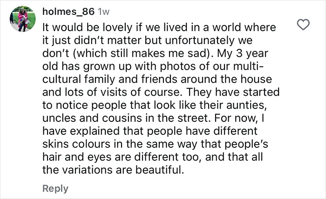Viewport: 326px width, 199px height.
Task: Click the words "They have started"
Action: click(x=233, y=92)
